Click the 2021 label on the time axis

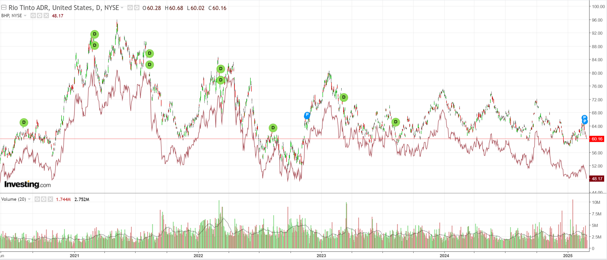point(74,256)
